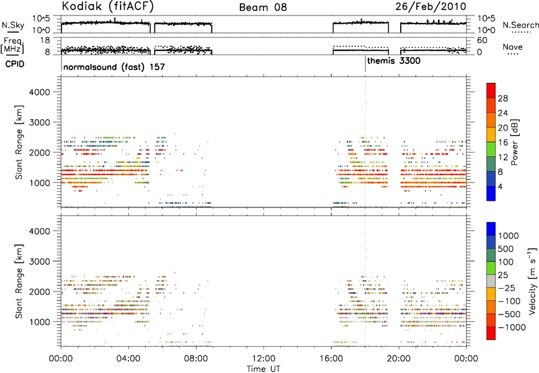The height and width of the screenshot is (373, 539).
Task: Click the '-1000' velocity scale value
Action: [511, 327]
